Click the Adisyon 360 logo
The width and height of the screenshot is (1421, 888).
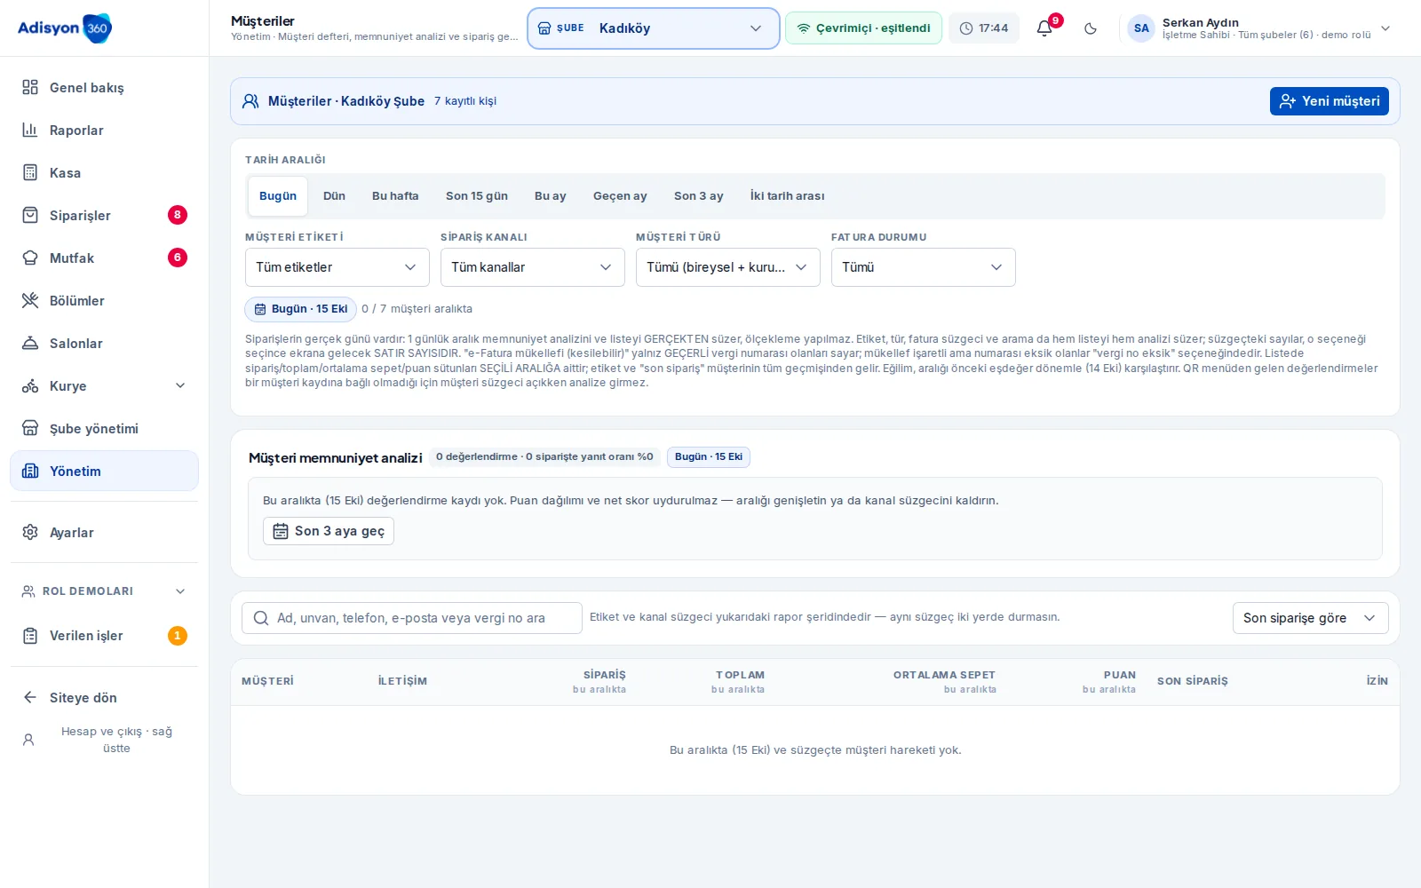pos(65,28)
